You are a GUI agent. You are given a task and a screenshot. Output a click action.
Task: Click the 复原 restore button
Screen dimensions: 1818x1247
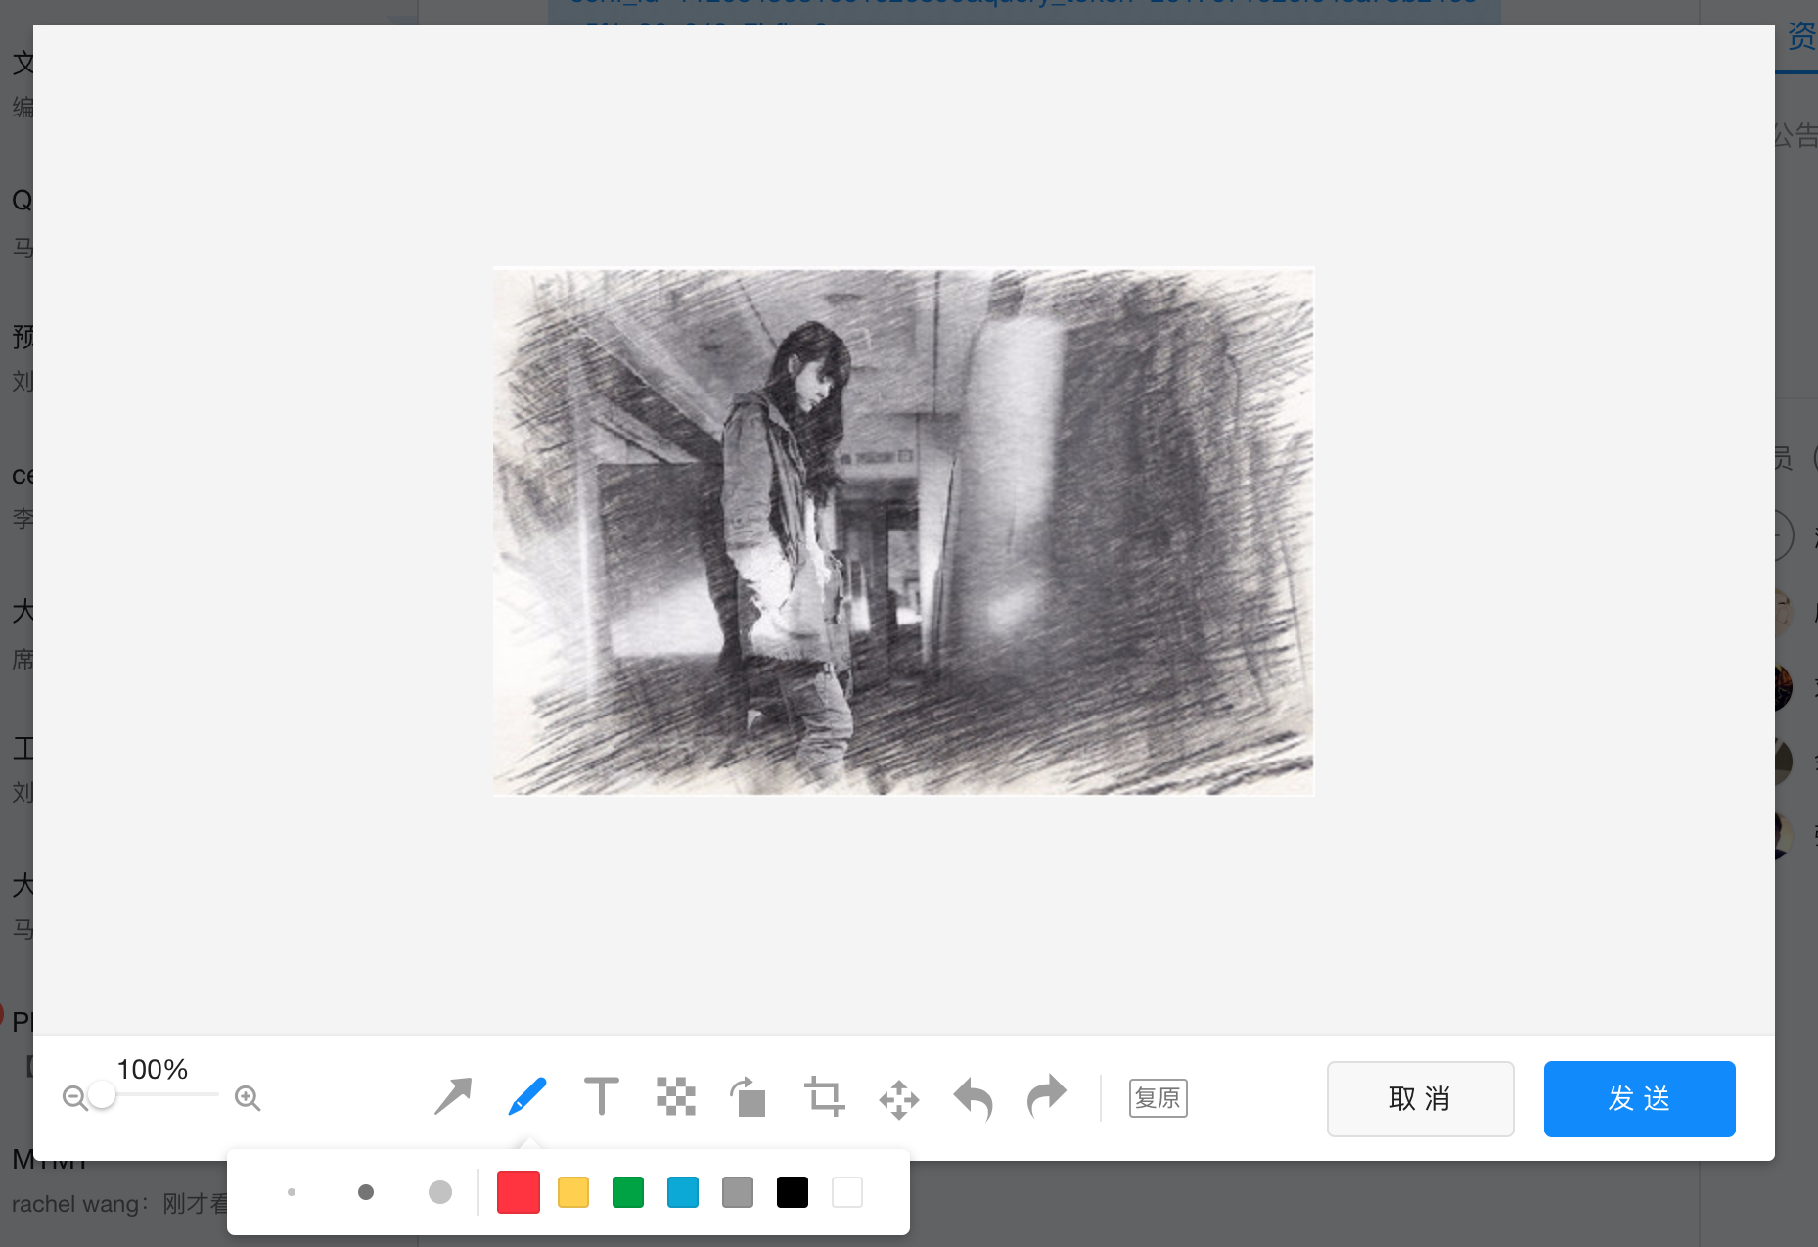[1158, 1098]
